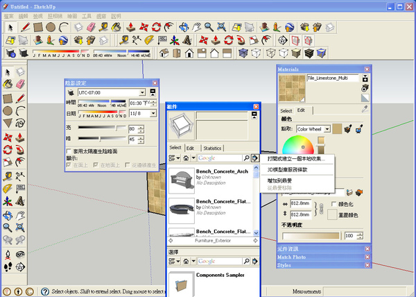The height and width of the screenshot is (297, 416).
Task: Select the Position Camera tool
Action: pos(8,254)
